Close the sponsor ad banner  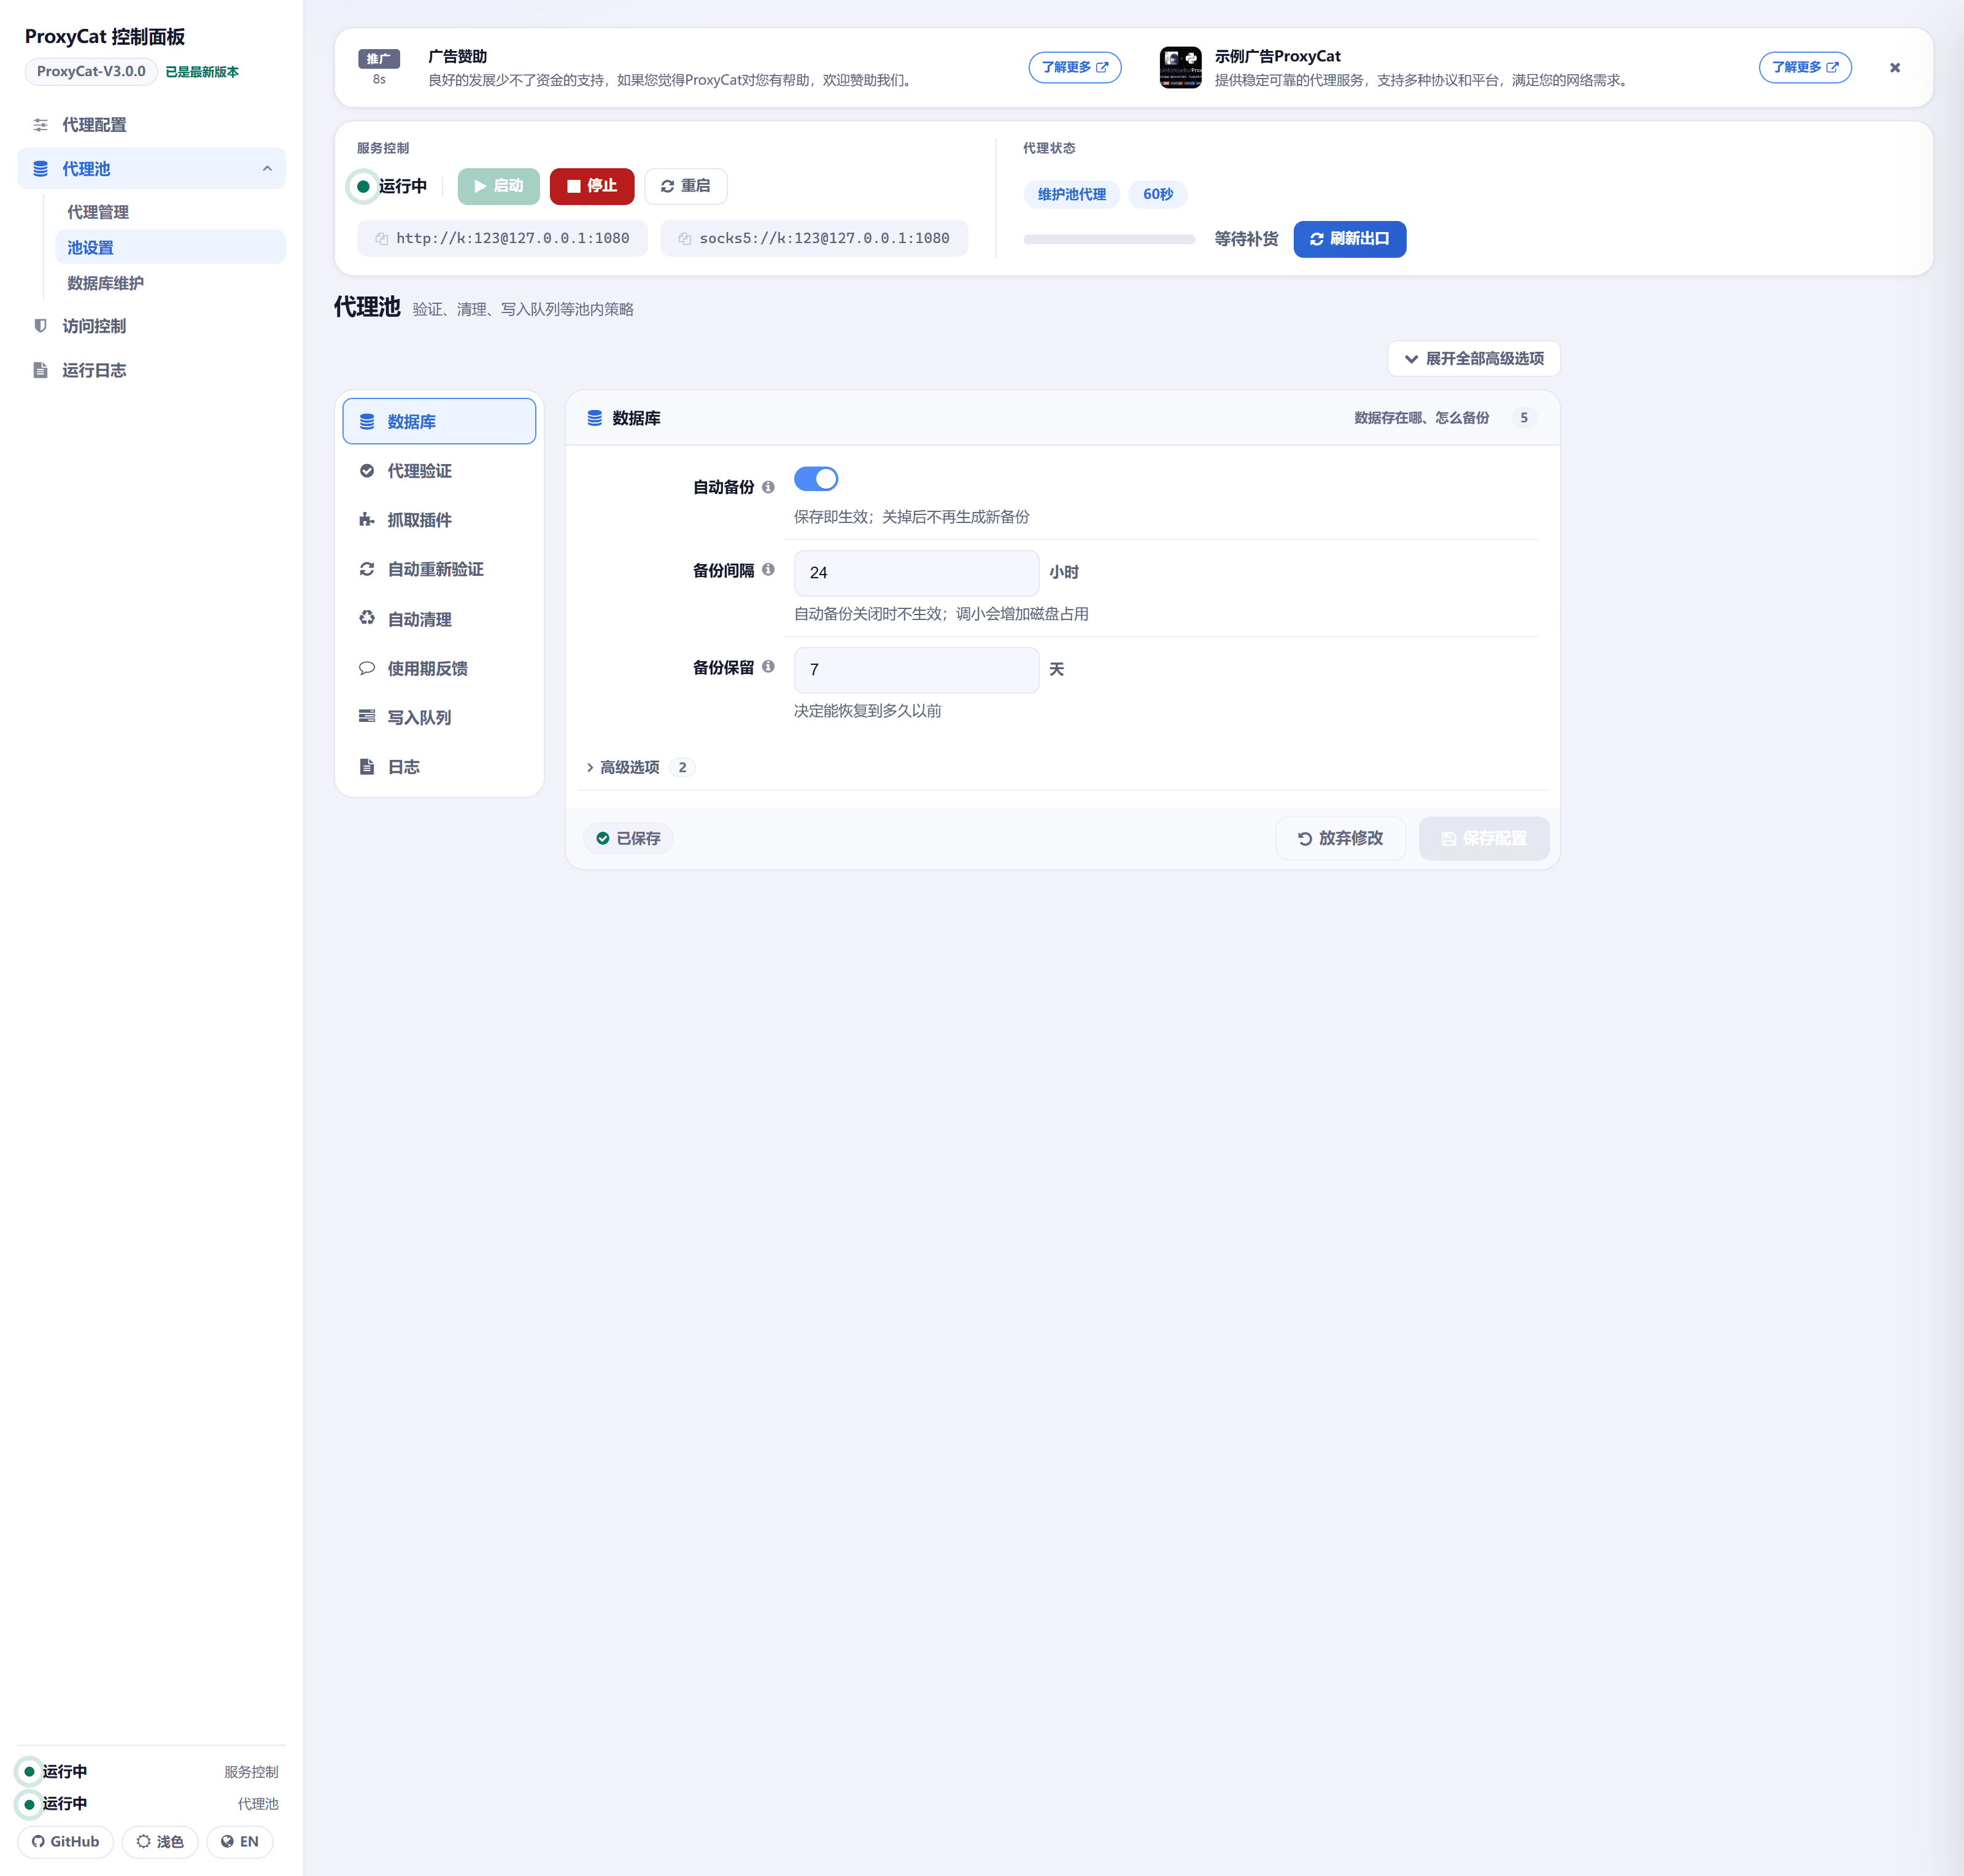click(1894, 68)
